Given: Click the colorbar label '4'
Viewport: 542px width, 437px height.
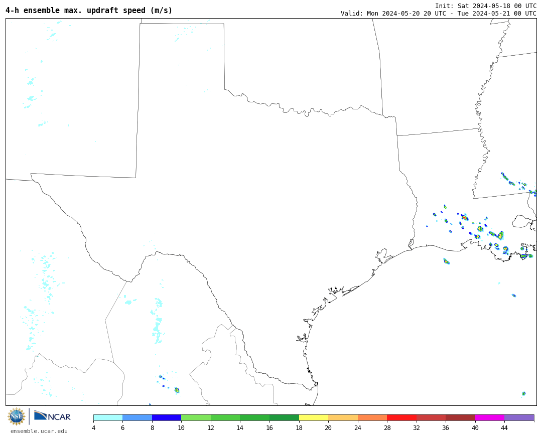Looking at the screenshot, I should (94, 427).
